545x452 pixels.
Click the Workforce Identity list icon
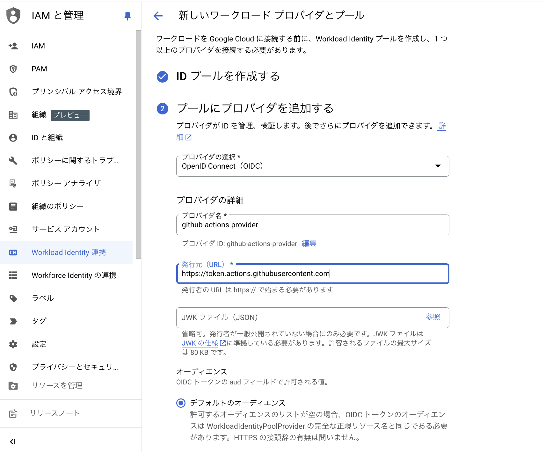13,275
